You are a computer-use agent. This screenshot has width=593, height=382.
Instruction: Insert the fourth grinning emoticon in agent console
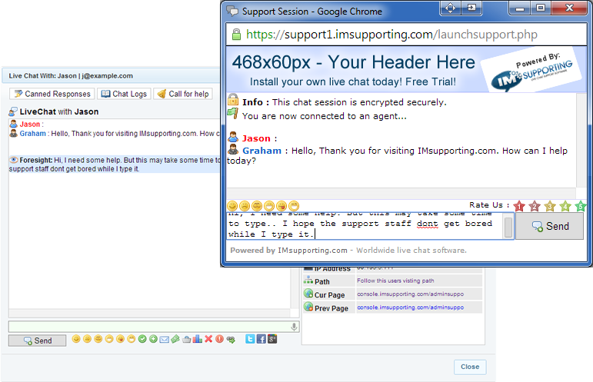(x=109, y=339)
